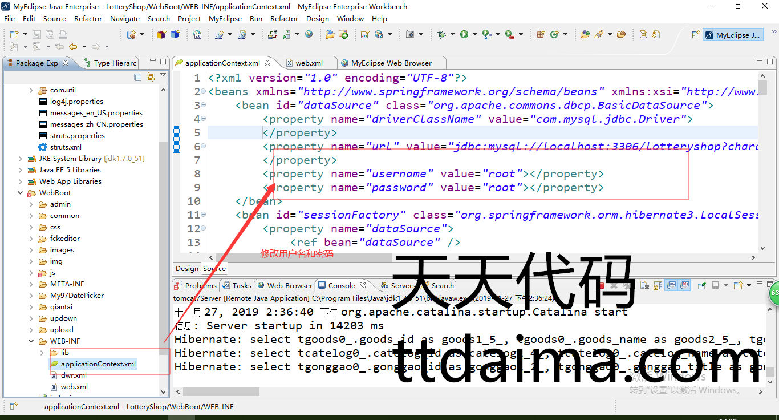Image resolution: width=779 pixels, height=420 pixels.
Task: Click the green Run button in toolbar
Action: [464, 34]
